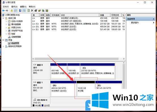The height and width of the screenshot is (112, 157).
Task: Click the (D:) volume drive icon in list
Action: click(x=33, y=27)
